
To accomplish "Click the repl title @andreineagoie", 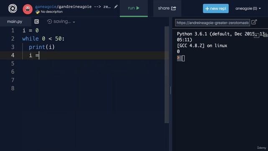I will (x=75, y=7).
